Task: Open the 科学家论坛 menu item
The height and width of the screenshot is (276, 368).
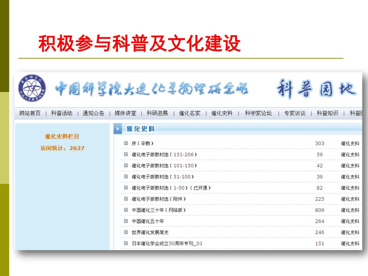Action: coord(258,113)
